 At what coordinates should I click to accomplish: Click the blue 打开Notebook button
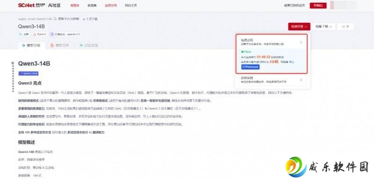(x=250, y=67)
